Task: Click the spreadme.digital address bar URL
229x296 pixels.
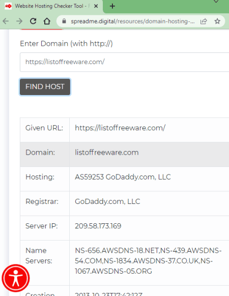Action: coord(133,21)
